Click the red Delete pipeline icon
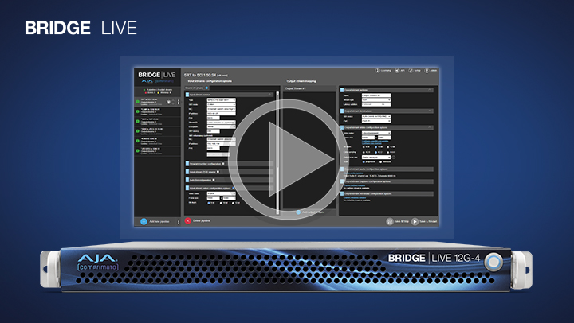The height and width of the screenshot is (323, 574). [188, 220]
